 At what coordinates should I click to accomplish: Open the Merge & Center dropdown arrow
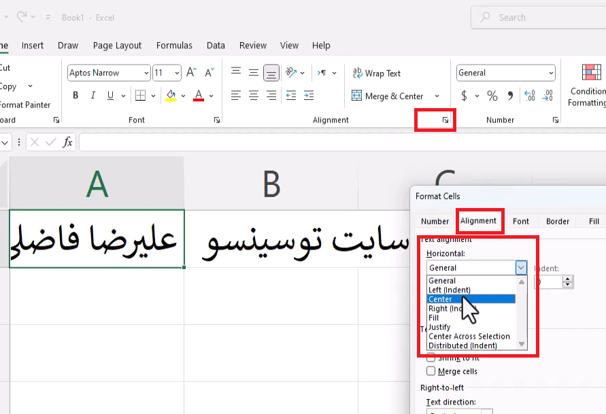pyautogui.click(x=437, y=97)
